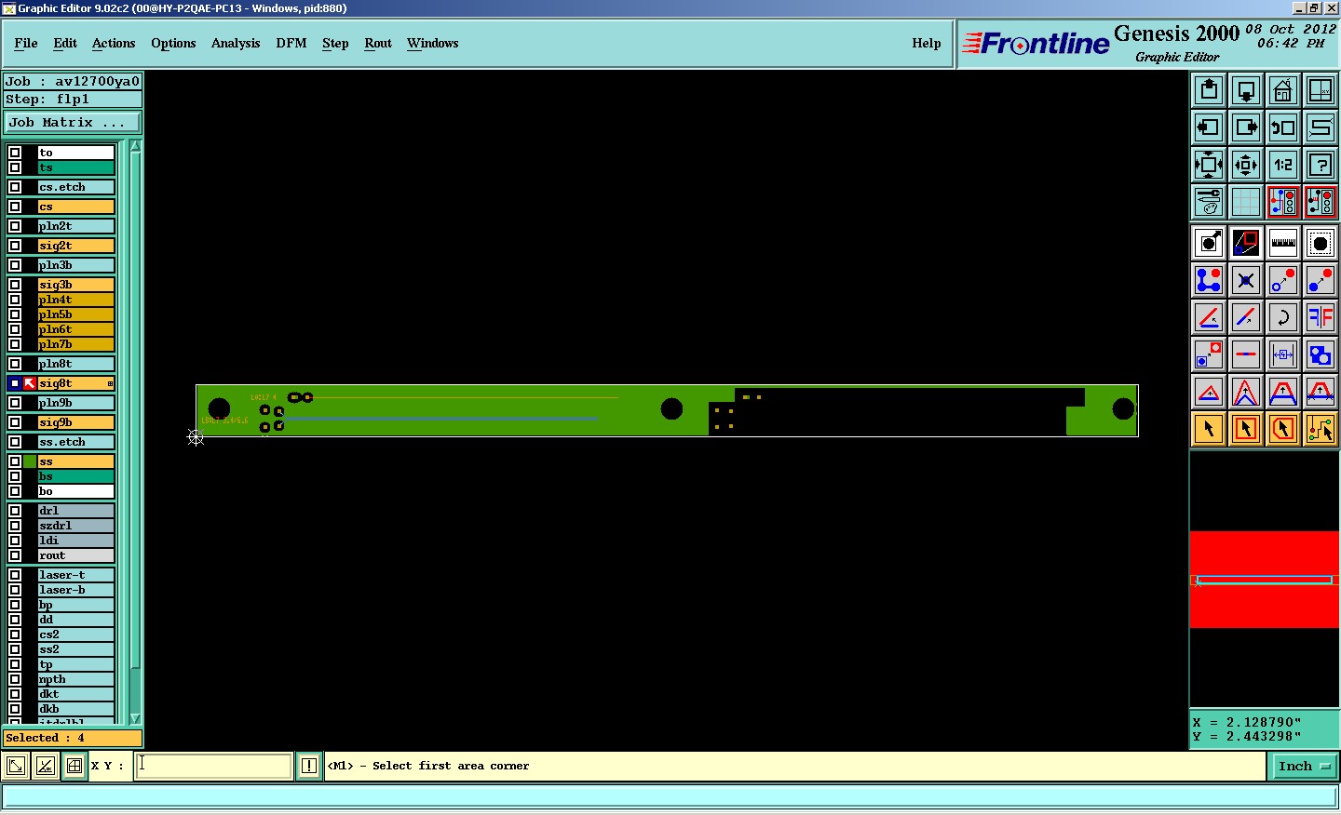Click the pan left view icon
Image resolution: width=1341 pixels, height=815 pixels.
point(1209,127)
